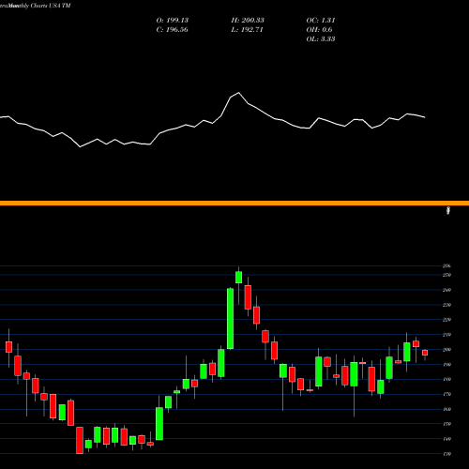Click the 200 price axis label
The image size is (469, 469).
(x=446, y=350)
